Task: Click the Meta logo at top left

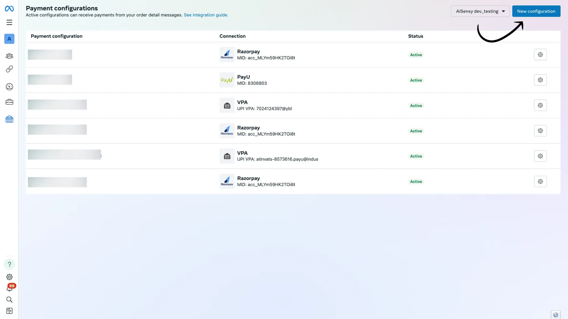Action: pyautogui.click(x=9, y=9)
